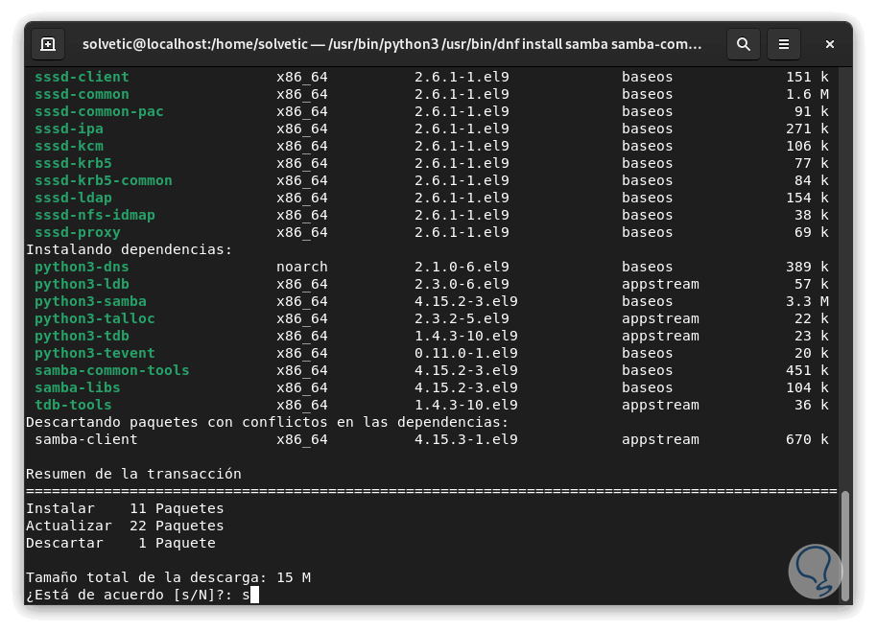Close the terminal window
The width and height of the screenshot is (877, 632).
coord(829,44)
